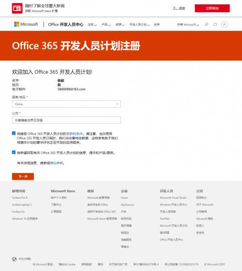The width and height of the screenshot is (242, 271).
Task: Change language via 中文(中国) link
Action: pos(25,259)
